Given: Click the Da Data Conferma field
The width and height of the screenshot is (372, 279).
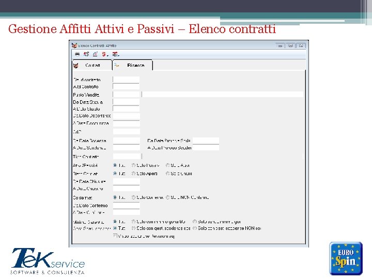Looking at the screenshot, I should pyautogui.click(x=126, y=205).
